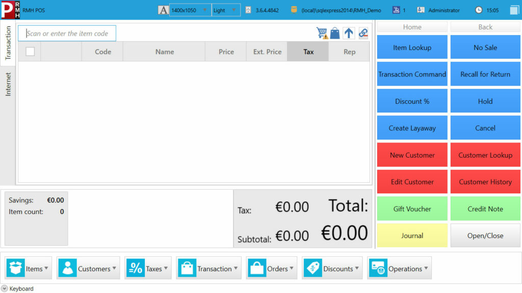Click the Taxes percent icon
Viewport: 522px width, 293px height.
click(x=136, y=268)
